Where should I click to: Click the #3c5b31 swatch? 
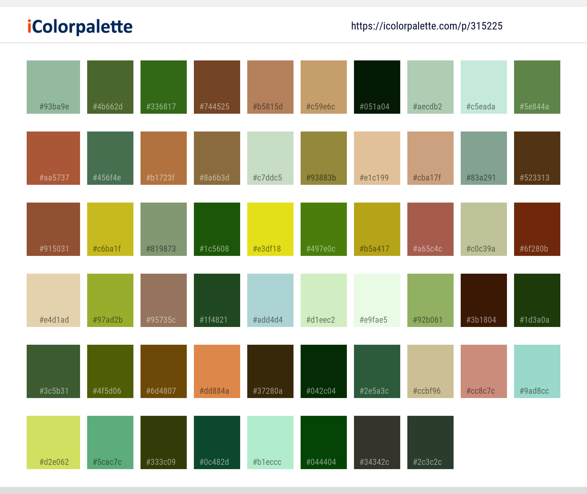(x=53, y=371)
